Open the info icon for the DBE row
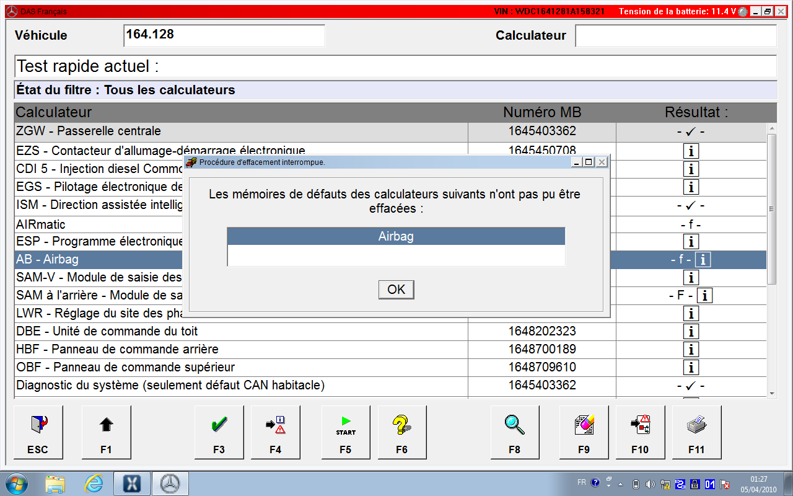Viewport: 793px width, 496px height. click(691, 331)
